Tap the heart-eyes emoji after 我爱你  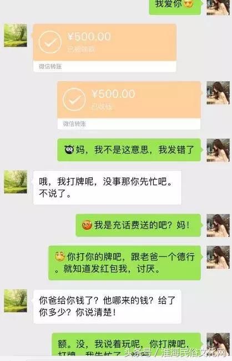click(188, 4)
